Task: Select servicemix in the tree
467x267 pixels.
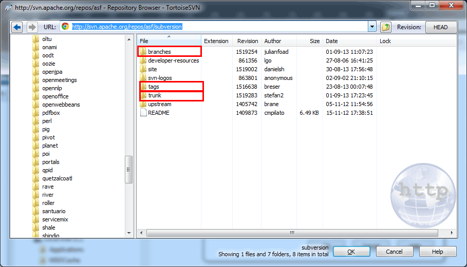Action: pos(55,219)
